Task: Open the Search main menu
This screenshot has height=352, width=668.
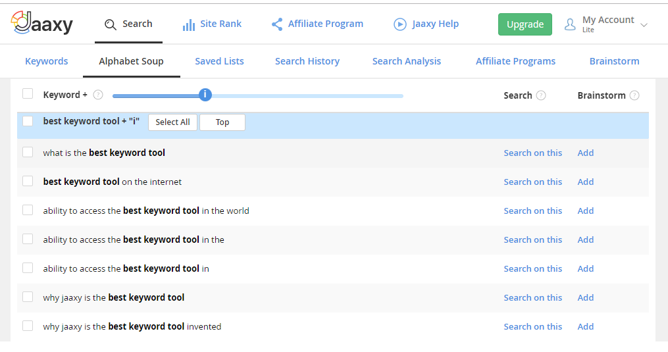Action: point(128,24)
